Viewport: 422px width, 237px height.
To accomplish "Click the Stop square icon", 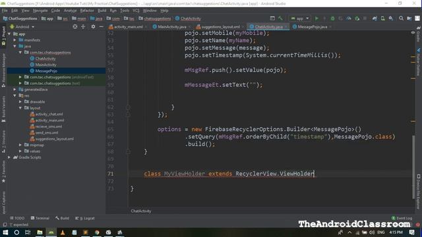I will click(365, 18).
